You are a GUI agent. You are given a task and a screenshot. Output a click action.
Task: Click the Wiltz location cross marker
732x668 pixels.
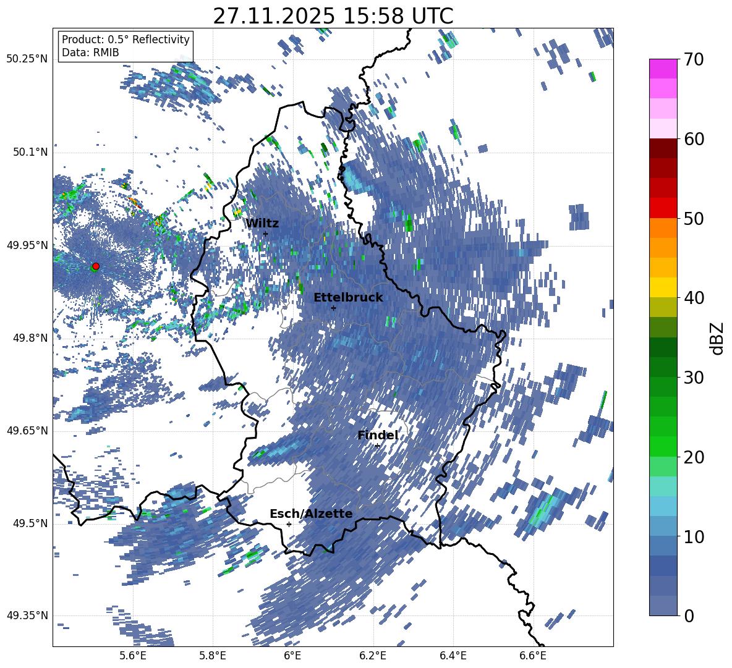click(x=266, y=234)
